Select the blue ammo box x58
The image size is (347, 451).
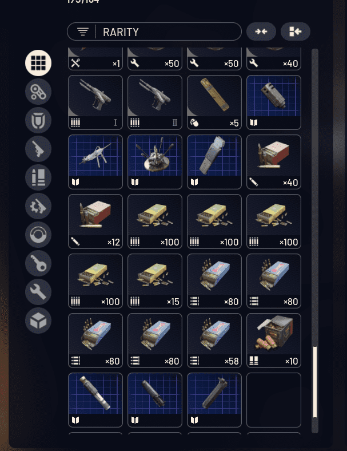pyautogui.click(x=214, y=341)
